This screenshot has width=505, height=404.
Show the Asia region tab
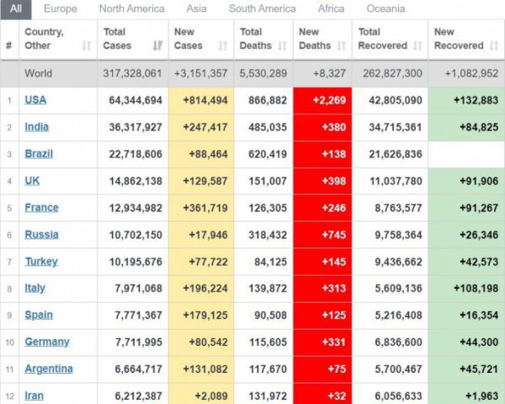pyautogui.click(x=197, y=9)
